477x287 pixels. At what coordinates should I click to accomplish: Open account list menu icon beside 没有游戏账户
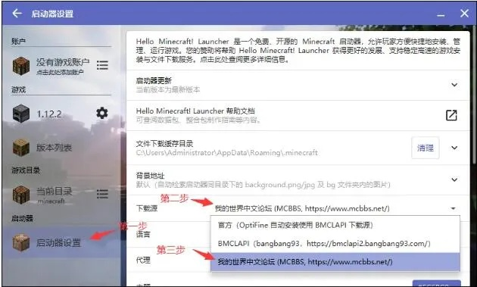[x=102, y=65]
